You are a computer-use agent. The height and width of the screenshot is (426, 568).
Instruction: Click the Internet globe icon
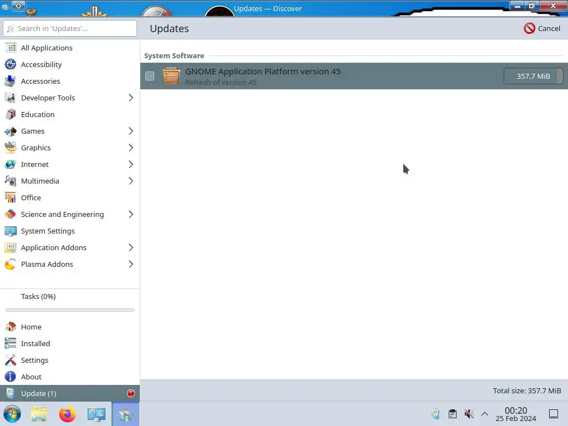11,164
